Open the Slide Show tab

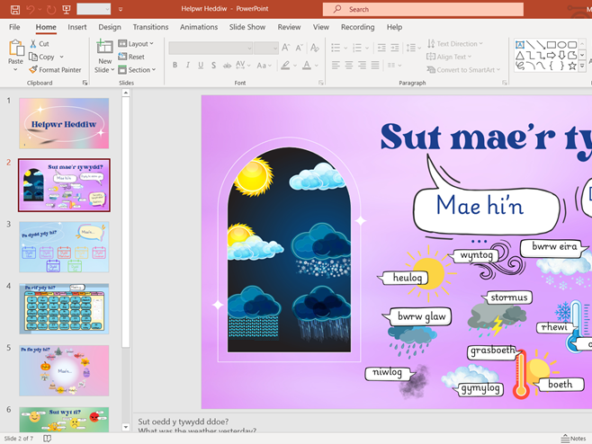tap(247, 27)
